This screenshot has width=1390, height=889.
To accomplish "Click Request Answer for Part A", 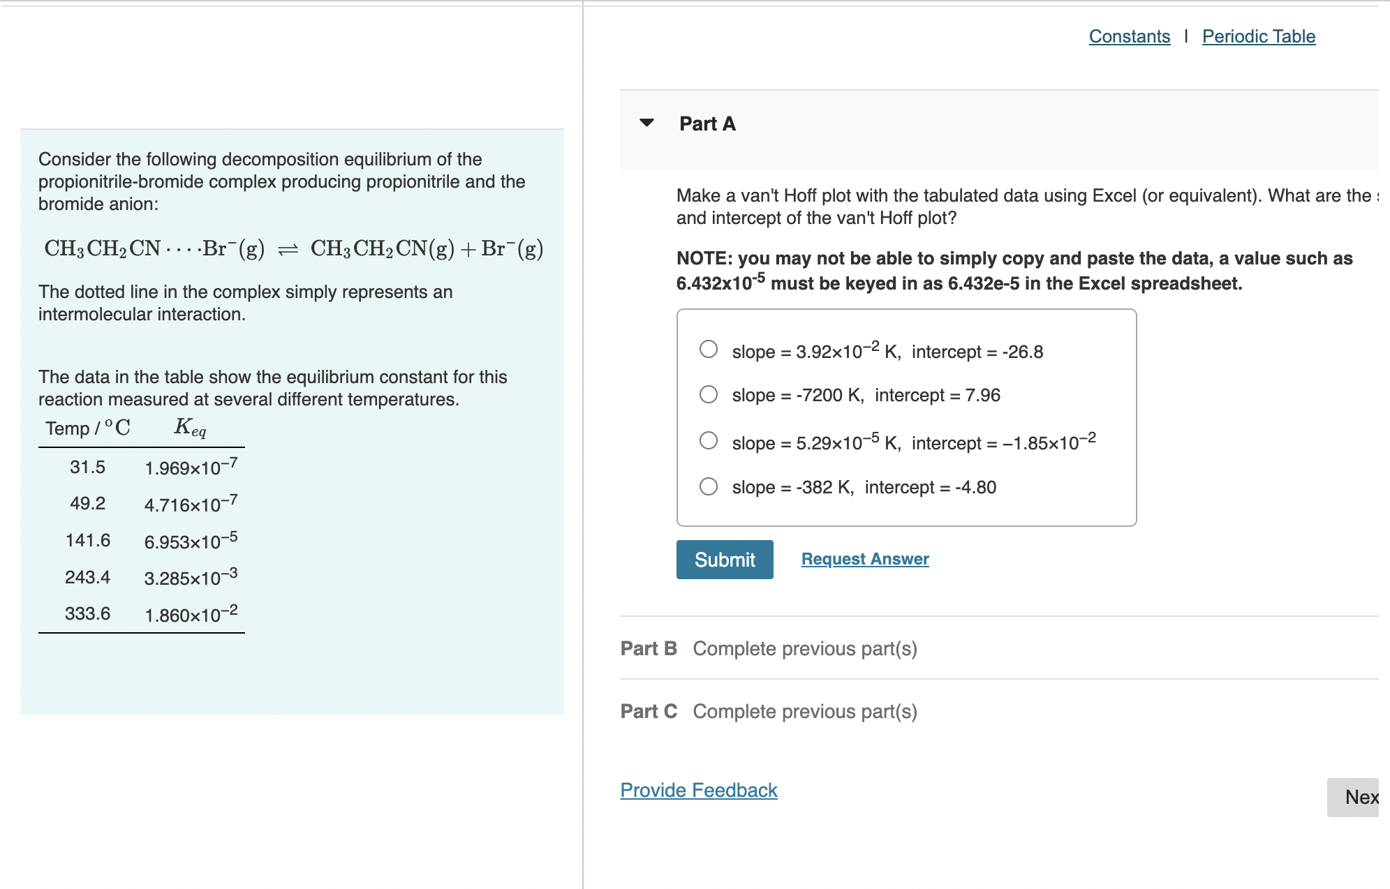I will pyautogui.click(x=864, y=558).
